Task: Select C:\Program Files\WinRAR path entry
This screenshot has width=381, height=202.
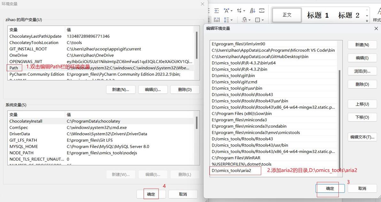Action: coord(273,158)
